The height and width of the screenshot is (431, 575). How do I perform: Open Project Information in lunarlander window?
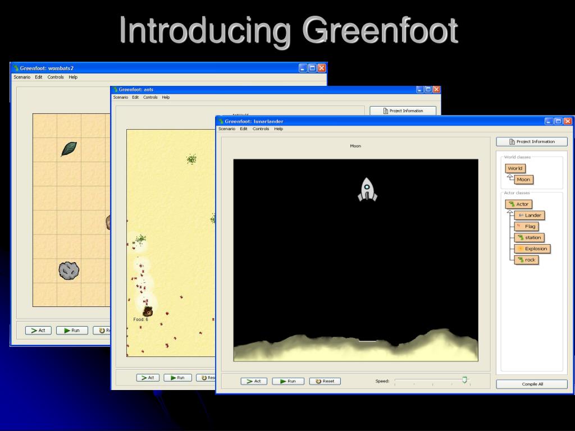pyautogui.click(x=532, y=141)
